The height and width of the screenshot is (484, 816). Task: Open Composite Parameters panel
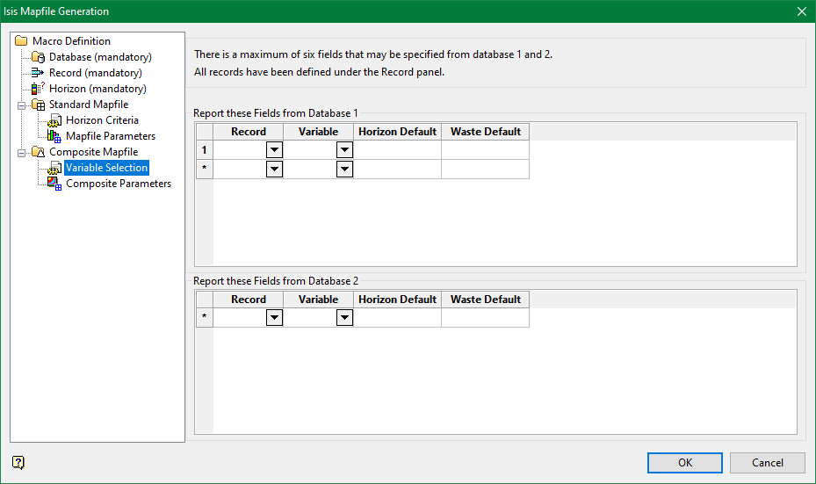(118, 184)
